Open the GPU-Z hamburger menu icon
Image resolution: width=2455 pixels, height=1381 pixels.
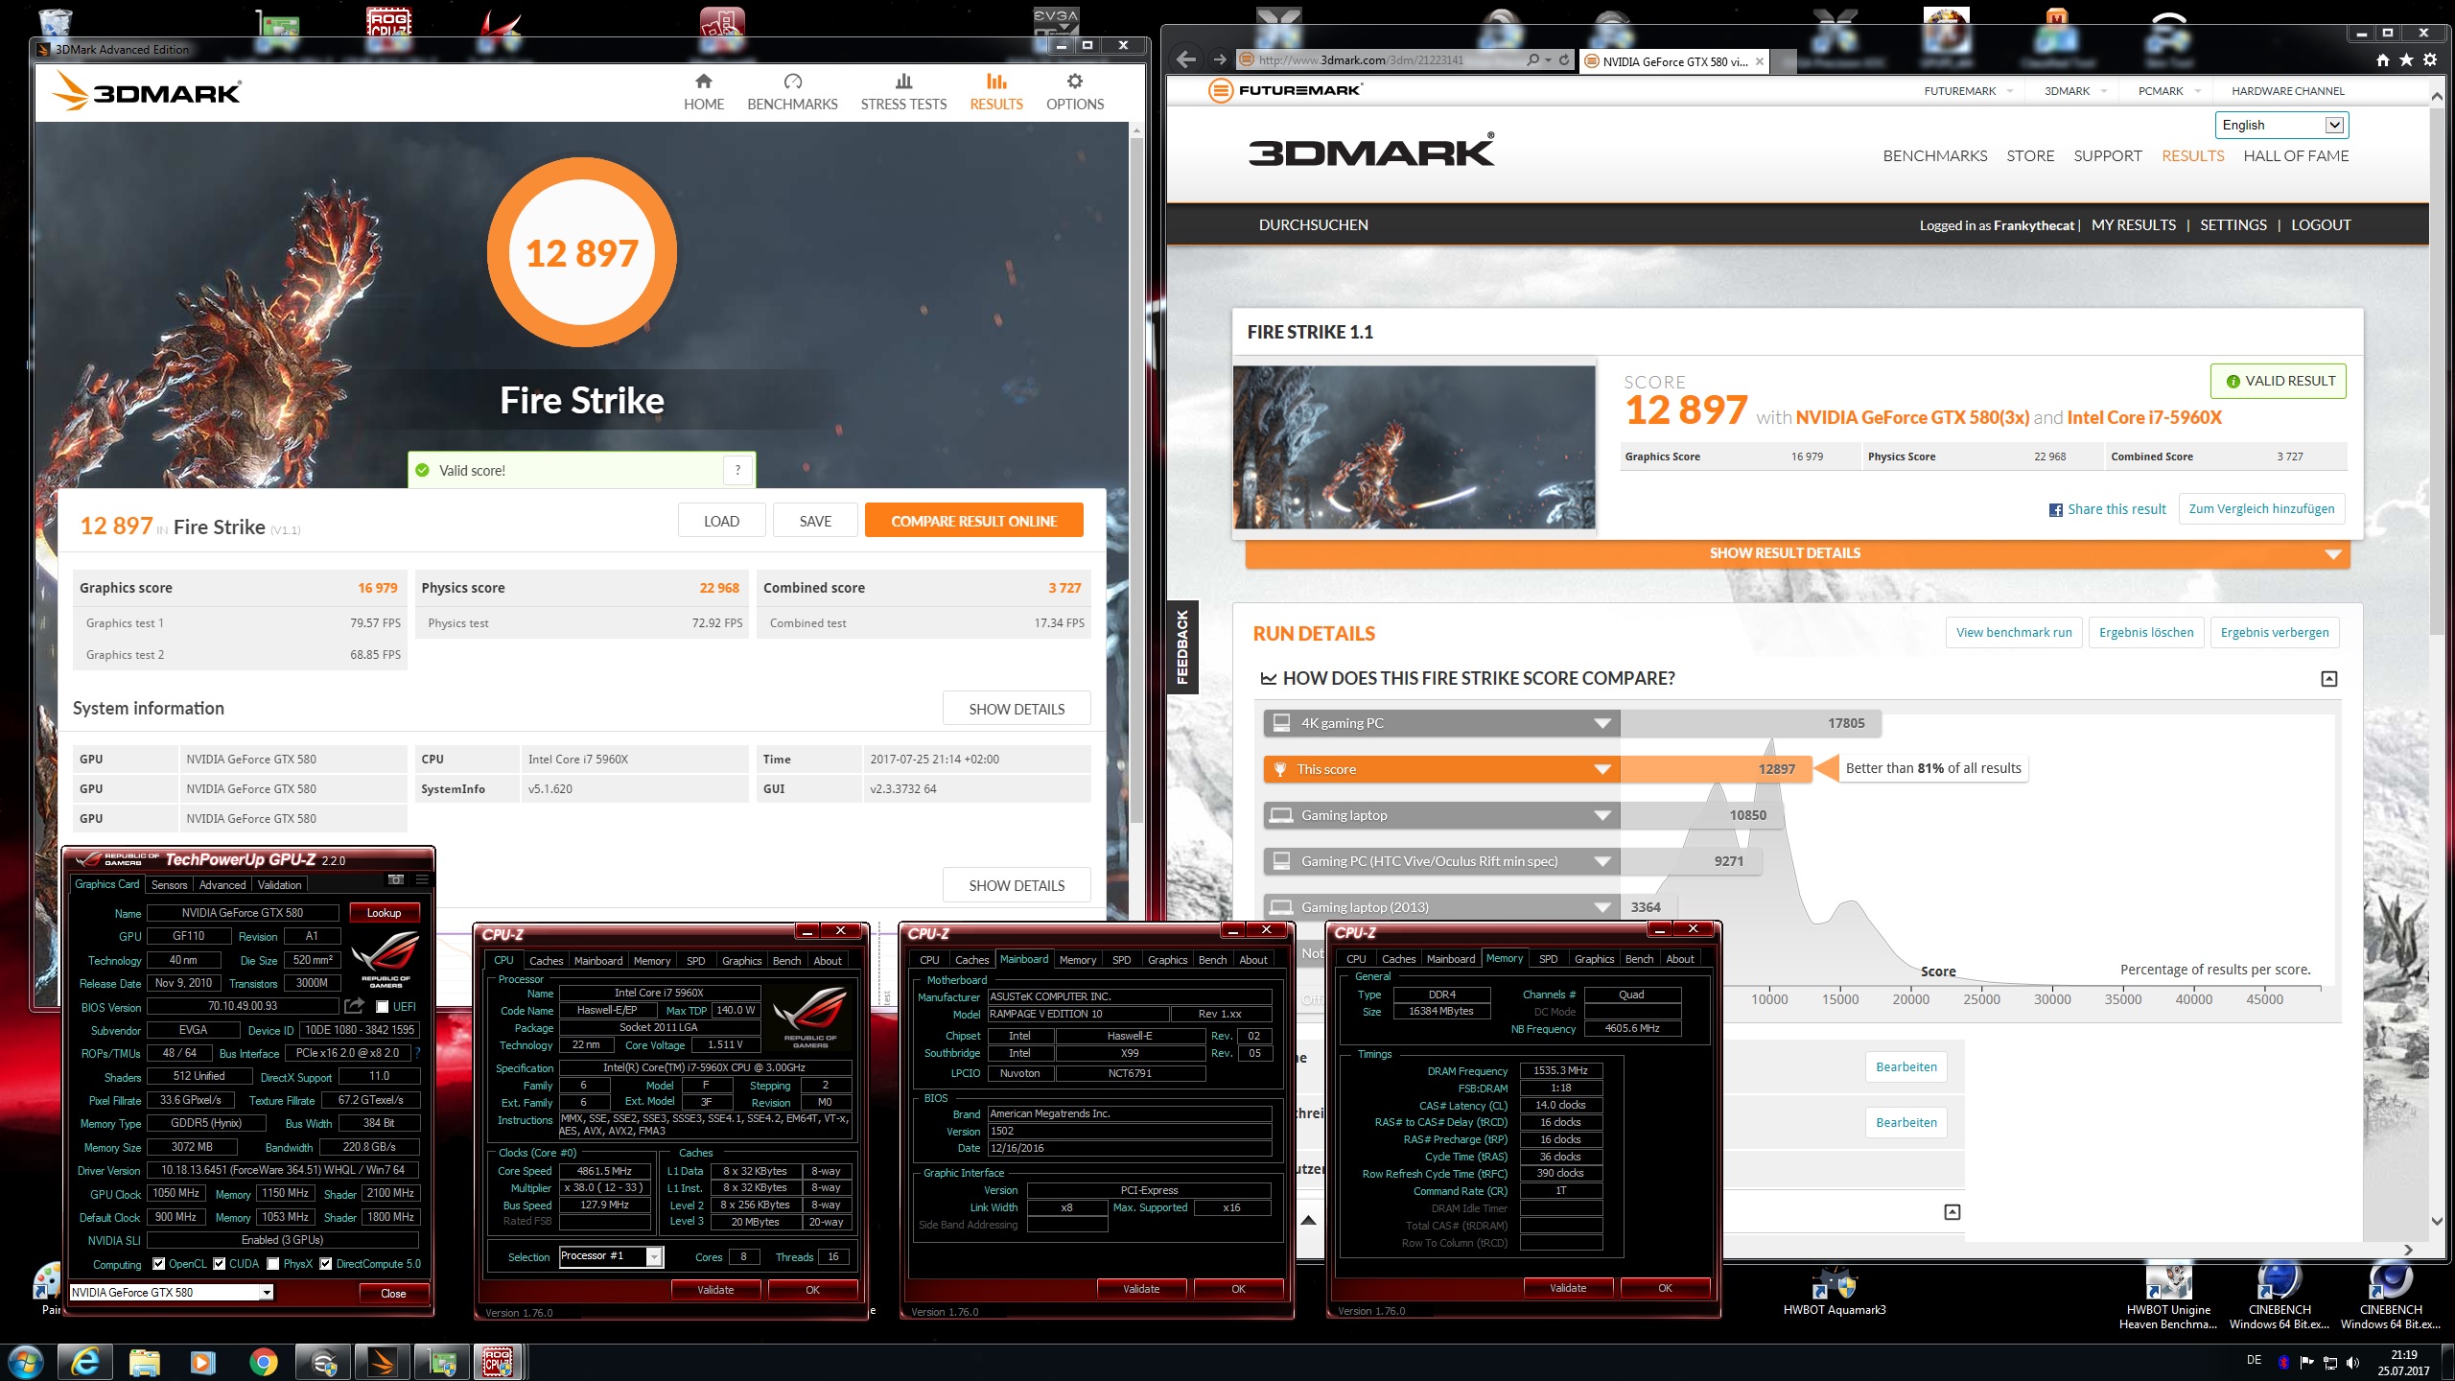pyautogui.click(x=421, y=879)
